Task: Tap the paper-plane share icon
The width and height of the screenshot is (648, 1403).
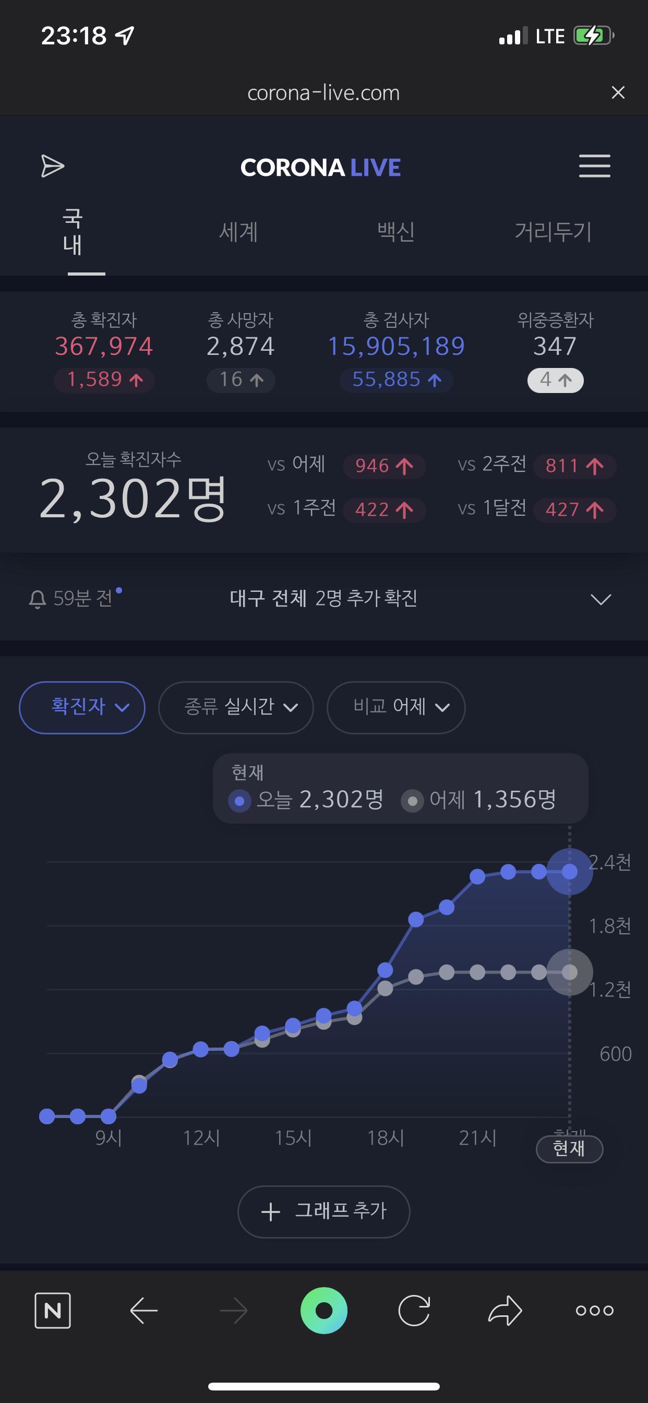Action: pyautogui.click(x=52, y=166)
